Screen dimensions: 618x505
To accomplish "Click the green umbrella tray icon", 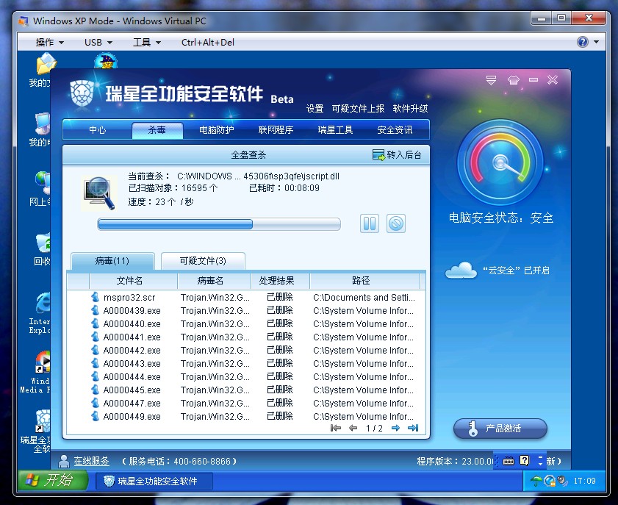I will (536, 481).
